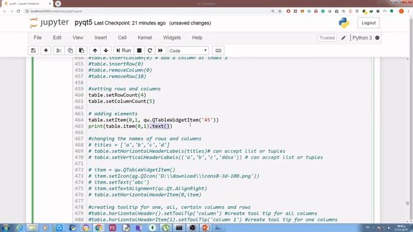413x232 pixels.
Task: Click the pencil edit mode icon
Action: (343, 38)
